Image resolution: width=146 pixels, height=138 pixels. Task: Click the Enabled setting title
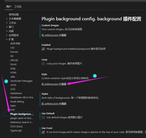[x=46, y=45]
